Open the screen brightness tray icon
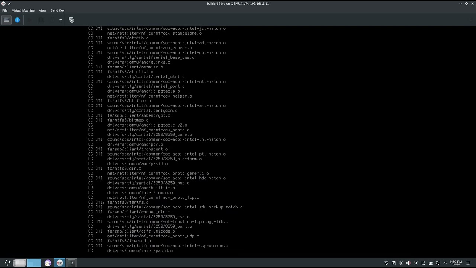The width and height of the screenshot is (476, 268). [416, 263]
